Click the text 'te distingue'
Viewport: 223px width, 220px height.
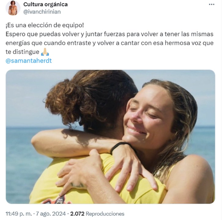tap(23, 52)
